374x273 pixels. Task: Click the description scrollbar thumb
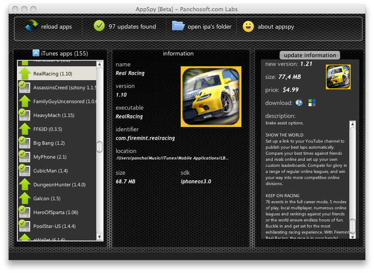coord(352,226)
